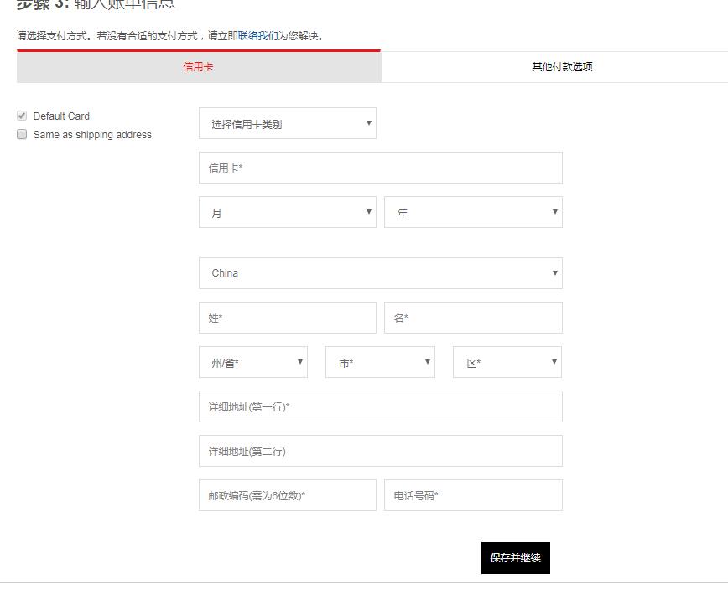
Task: Toggle the Default Card option off
Action: click(21, 116)
